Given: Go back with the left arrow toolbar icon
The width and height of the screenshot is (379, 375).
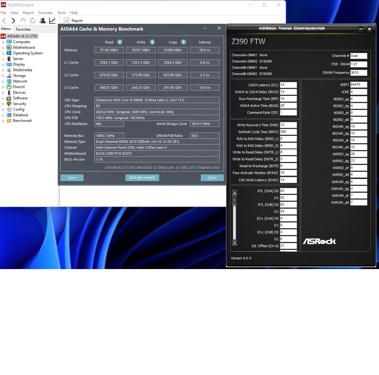Looking at the screenshot, I should (4, 21).
